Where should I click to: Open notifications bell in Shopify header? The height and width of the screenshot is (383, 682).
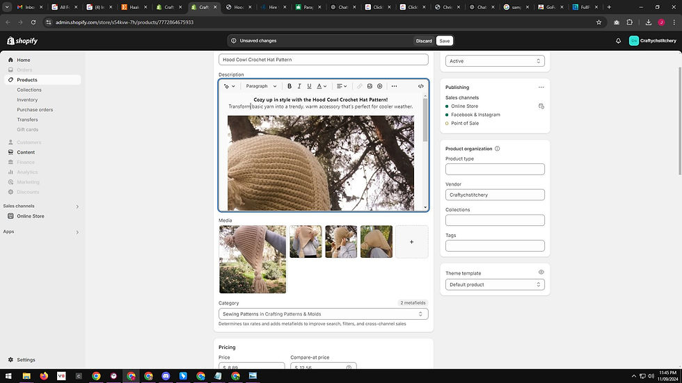click(618, 41)
